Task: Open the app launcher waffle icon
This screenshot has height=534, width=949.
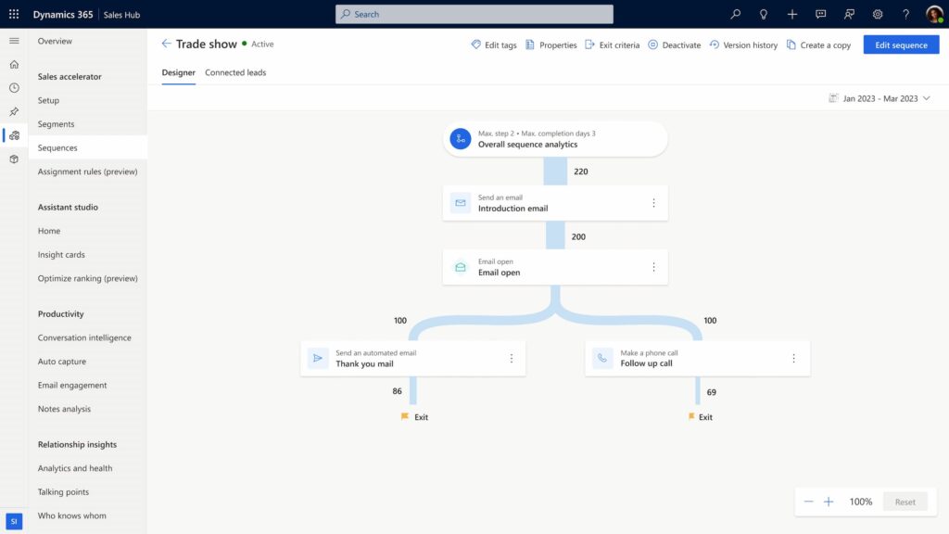Action: pyautogui.click(x=12, y=14)
